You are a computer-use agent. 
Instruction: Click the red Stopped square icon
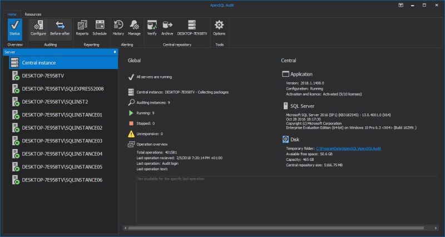pos(131,124)
